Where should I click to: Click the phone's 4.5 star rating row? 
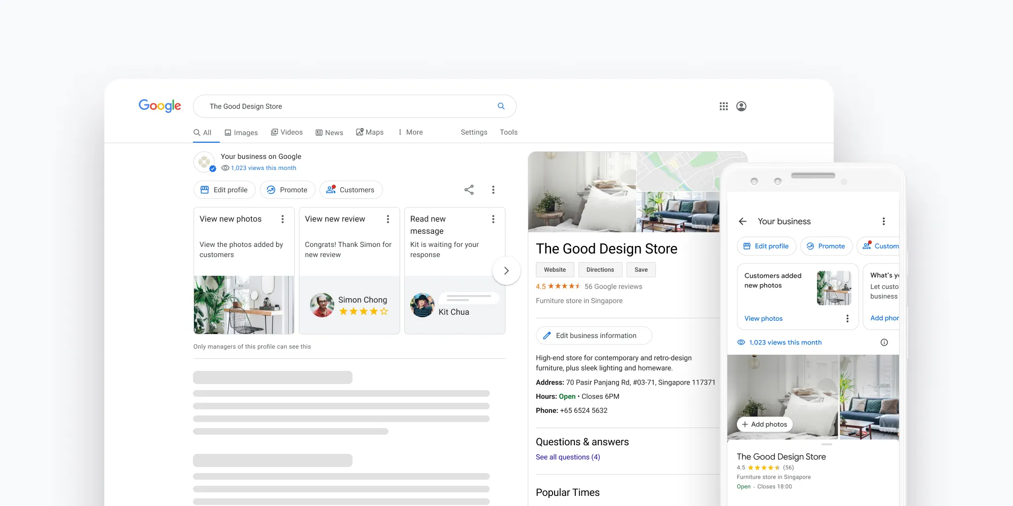(765, 468)
